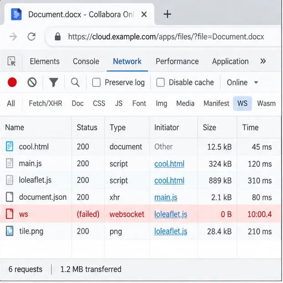283x283 pixels.
Task: Close the Document.docx tab
Action: point(144,14)
